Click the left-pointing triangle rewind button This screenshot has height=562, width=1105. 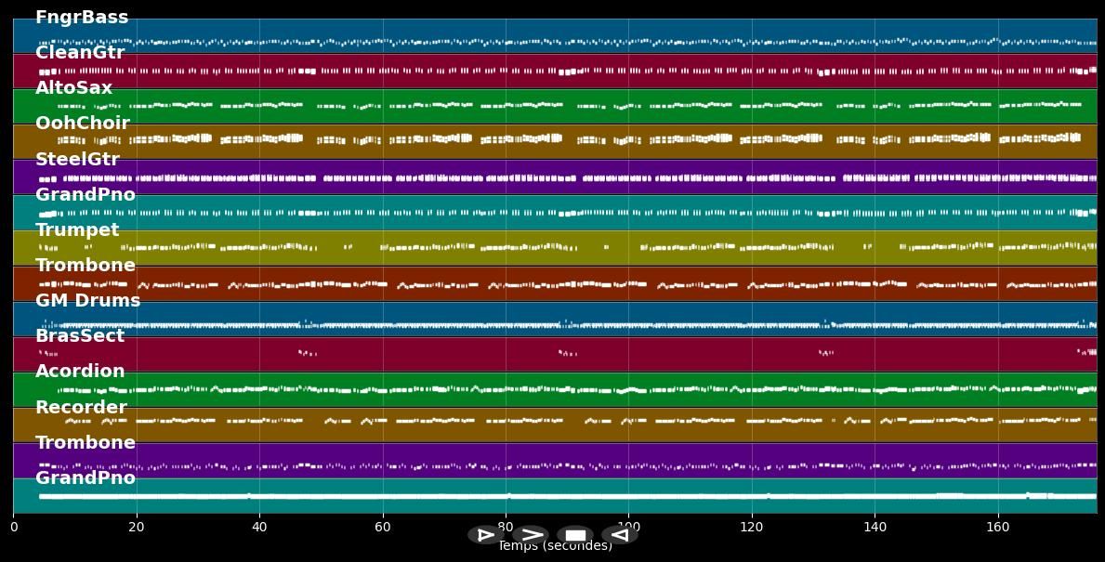620,535
